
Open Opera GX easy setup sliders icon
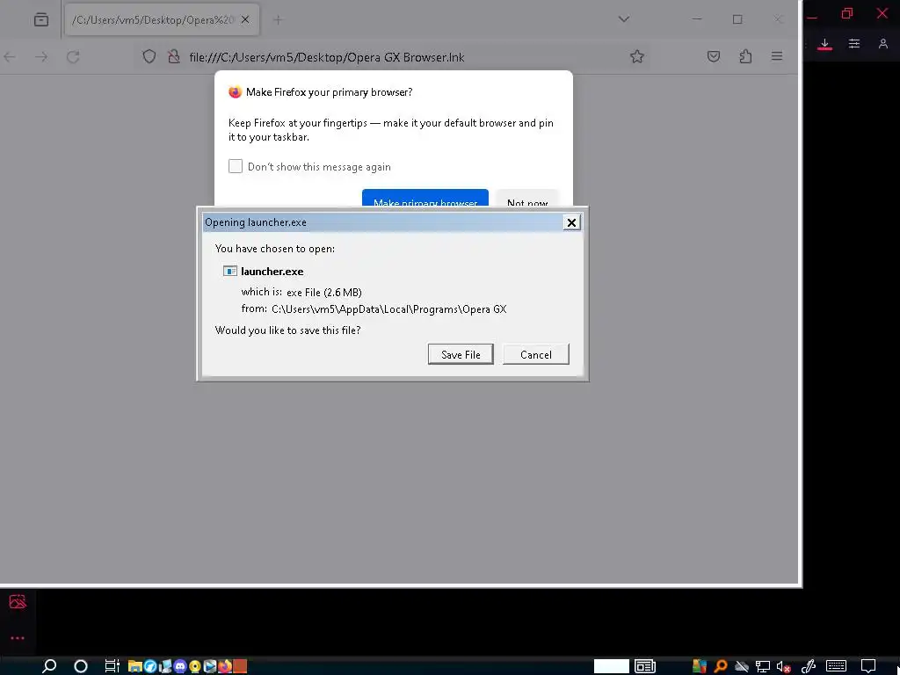tap(854, 44)
